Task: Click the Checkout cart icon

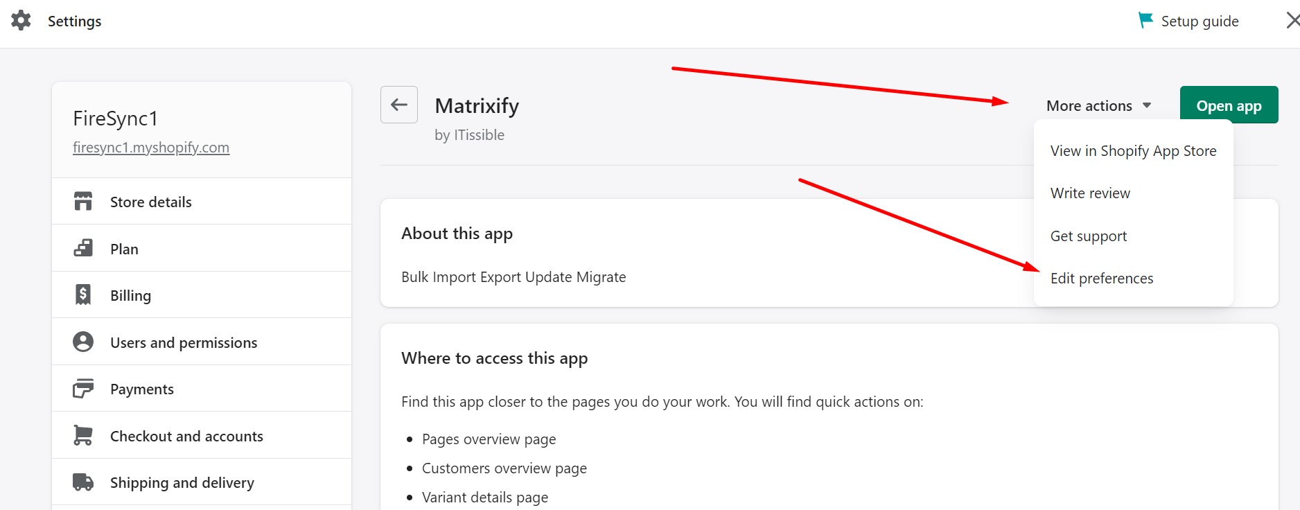Action: (x=83, y=435)
